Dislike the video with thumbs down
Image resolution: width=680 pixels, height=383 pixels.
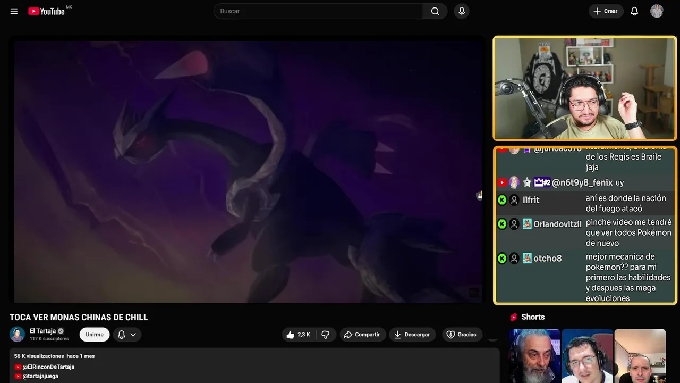(326, 335)
